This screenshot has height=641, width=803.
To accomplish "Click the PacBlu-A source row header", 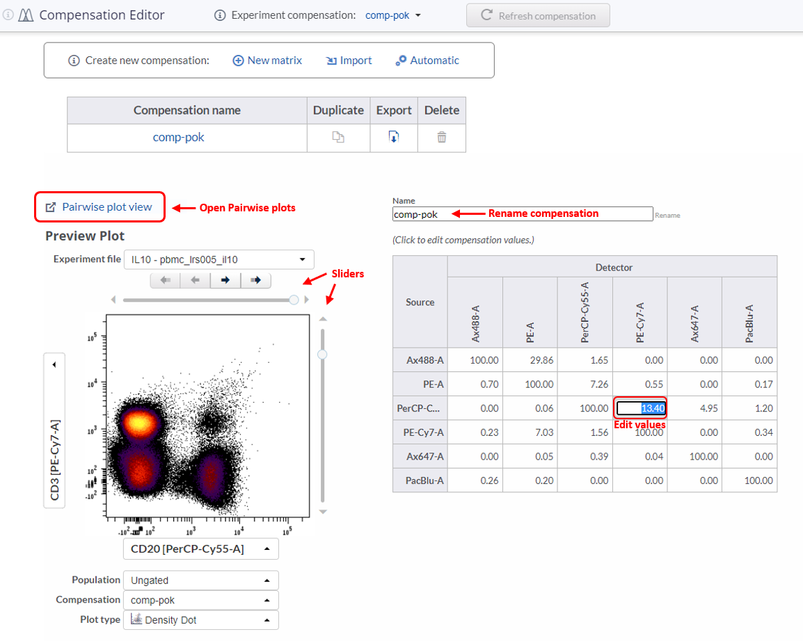I will click(x=420, y=480).
